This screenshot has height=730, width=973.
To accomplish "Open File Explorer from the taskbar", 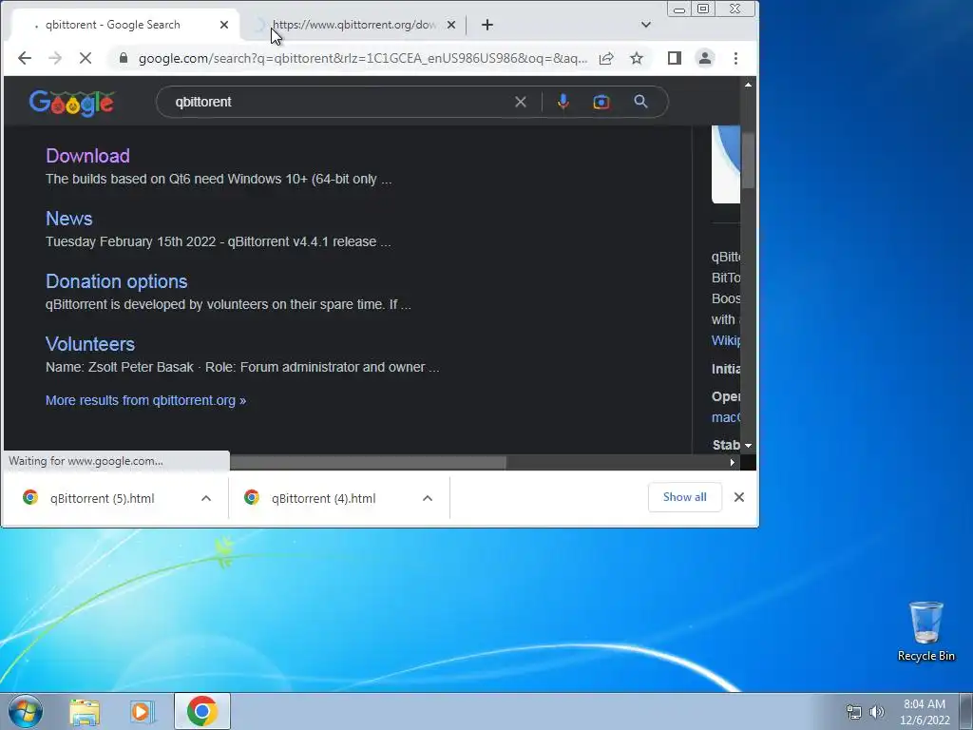I will (85, 712).
